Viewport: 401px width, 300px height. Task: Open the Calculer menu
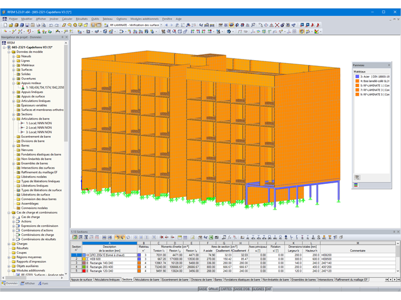tap(67, 19)
